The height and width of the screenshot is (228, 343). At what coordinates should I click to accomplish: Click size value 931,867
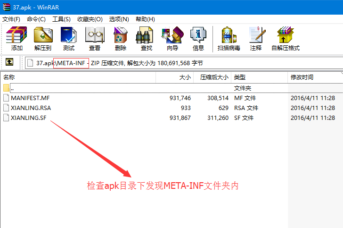[x=180, y=118]
